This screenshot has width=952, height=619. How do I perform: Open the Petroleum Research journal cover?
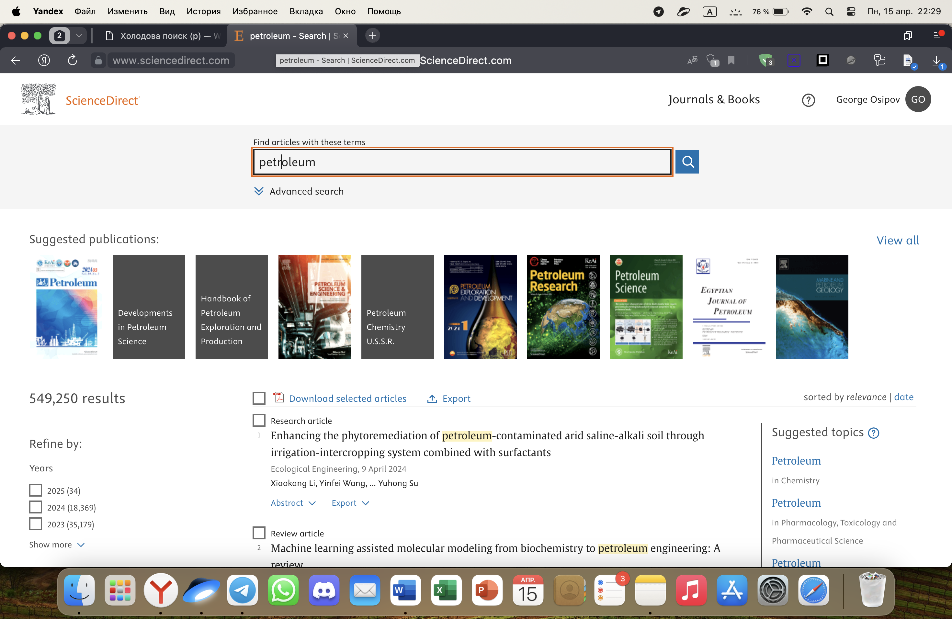(563, 307)
